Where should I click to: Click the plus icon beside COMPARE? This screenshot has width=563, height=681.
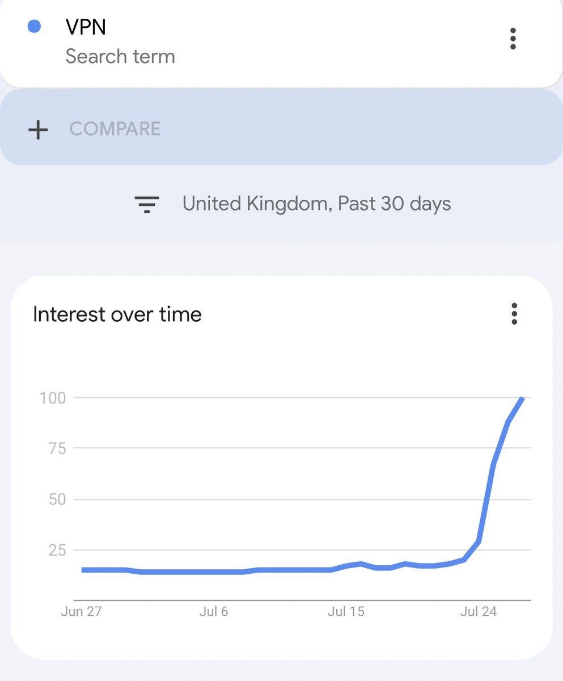[38, 129]
